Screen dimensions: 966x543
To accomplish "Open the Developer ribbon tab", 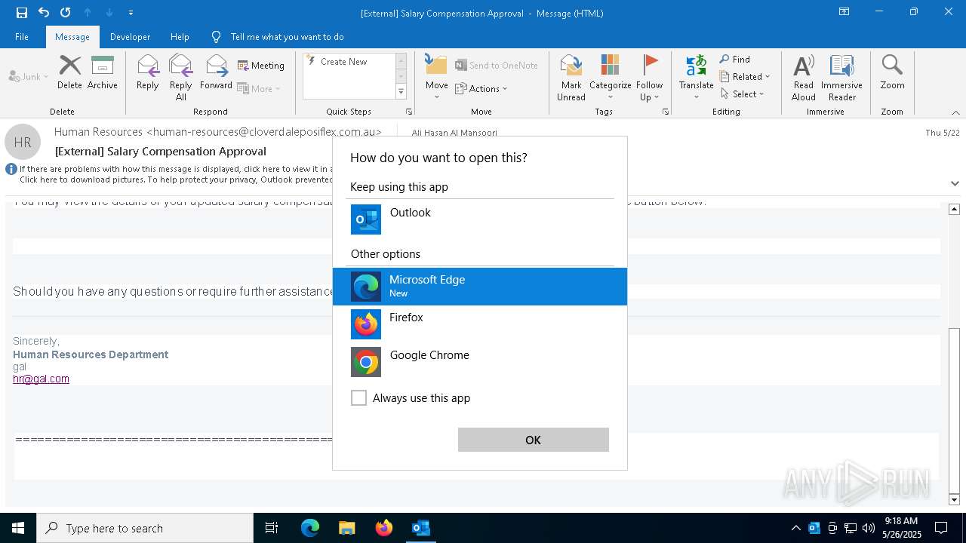I will pyautogui.click(x=130, y=36).
